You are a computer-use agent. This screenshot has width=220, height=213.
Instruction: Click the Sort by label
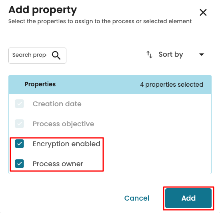171,54
